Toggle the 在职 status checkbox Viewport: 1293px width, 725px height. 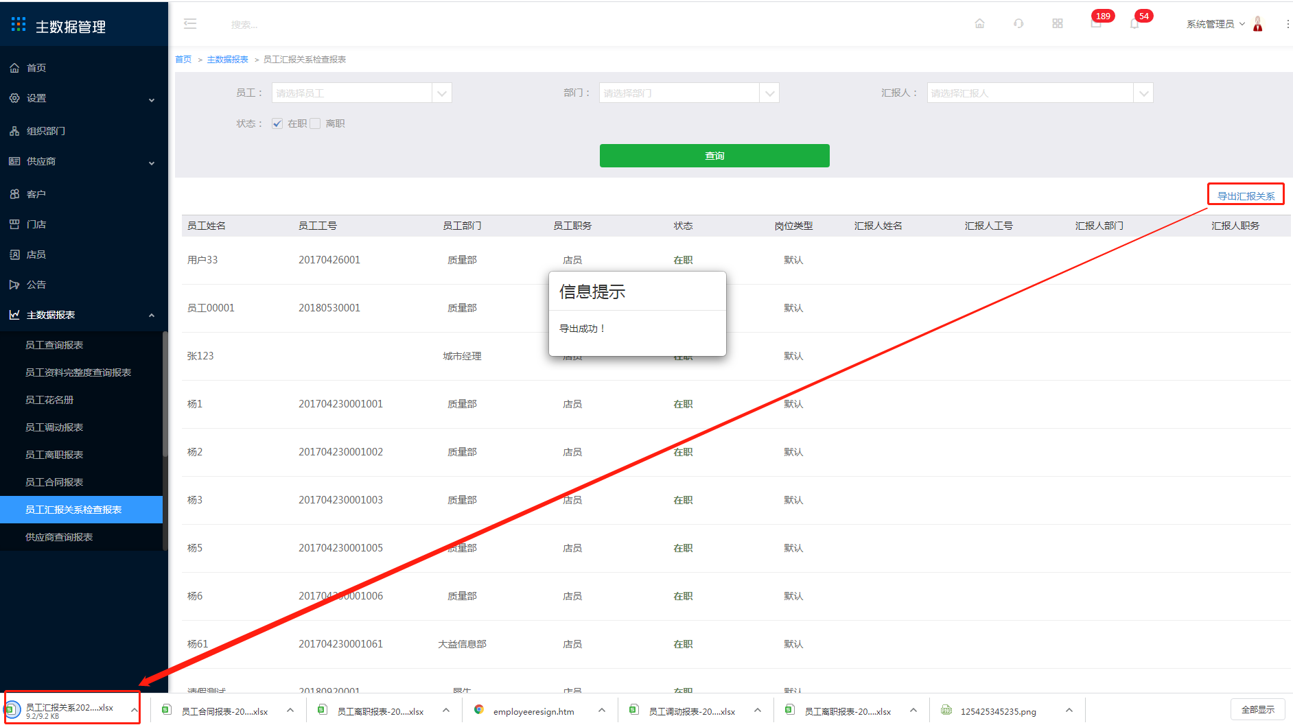[277, 123]
